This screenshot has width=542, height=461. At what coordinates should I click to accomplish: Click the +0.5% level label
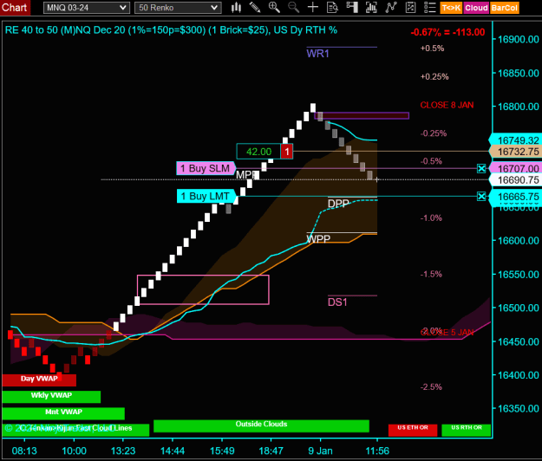[432, 49]
